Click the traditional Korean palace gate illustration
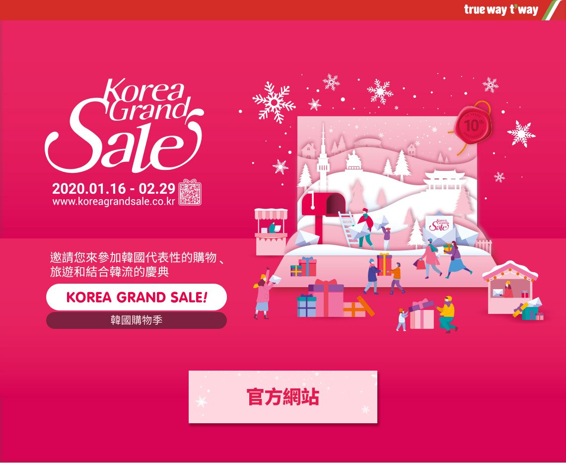This screenshot has width=566, height=463. [x=444, y=180]
